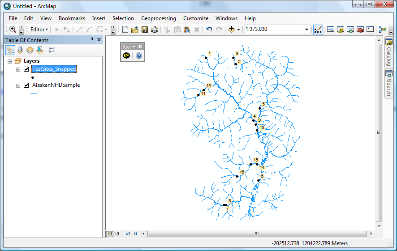Open the Customize menu
This screenshot has height=251, width=397.
click(x=196, y=18)
